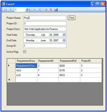107x112 pixels.
Task: Click RequirementID cell with value 8
Action: [48, 75]
